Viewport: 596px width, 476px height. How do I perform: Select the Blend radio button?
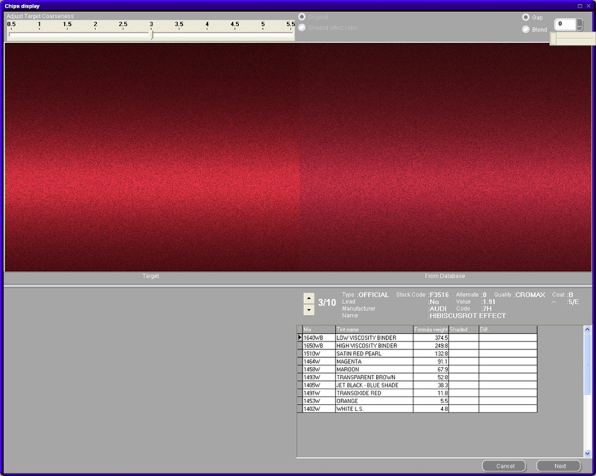(526, 29)
